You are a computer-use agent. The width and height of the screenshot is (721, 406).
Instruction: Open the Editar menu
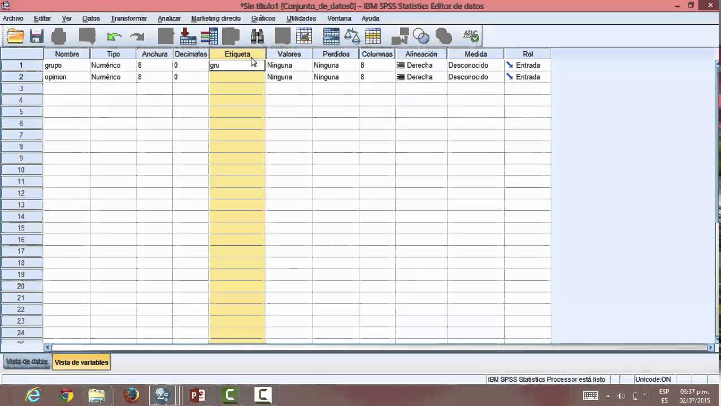(42, 19)
